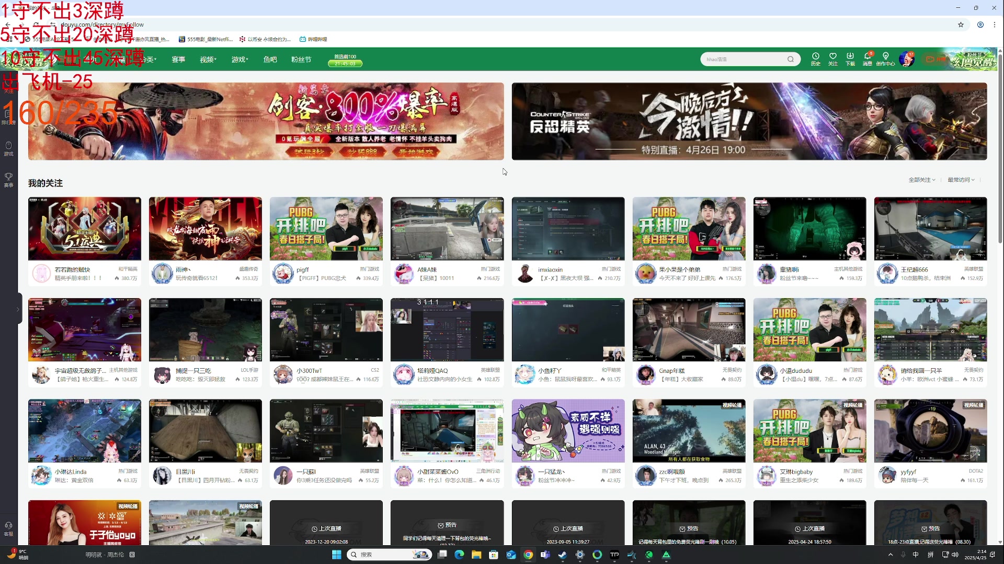Open the 2:14 clock and date
The height and width of the screenshot is (564, 1004).
pyautogui.click(x=975, y=555)
